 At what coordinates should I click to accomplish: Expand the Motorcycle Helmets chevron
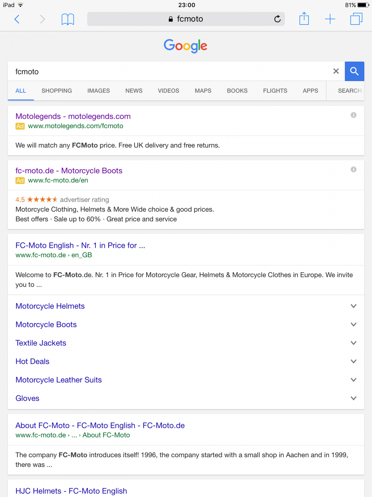pos(353,306)
